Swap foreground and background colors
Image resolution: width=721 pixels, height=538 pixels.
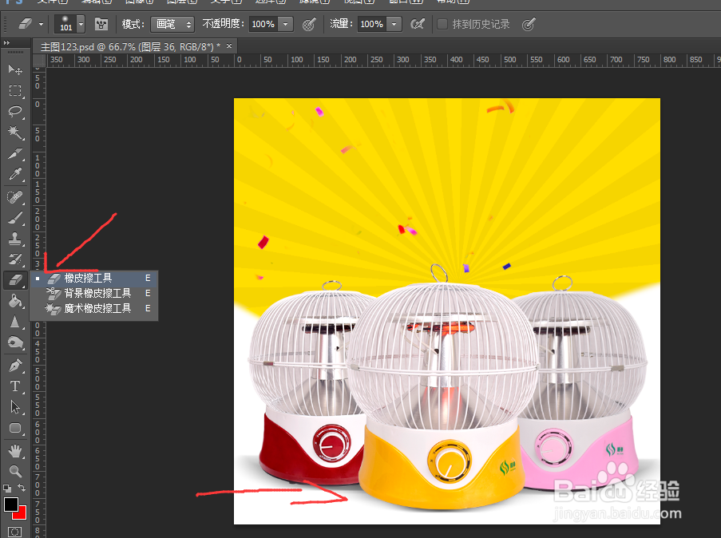[x=21, y=488]
